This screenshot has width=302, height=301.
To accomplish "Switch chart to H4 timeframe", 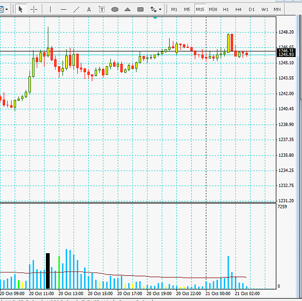I will pos(238,10).
